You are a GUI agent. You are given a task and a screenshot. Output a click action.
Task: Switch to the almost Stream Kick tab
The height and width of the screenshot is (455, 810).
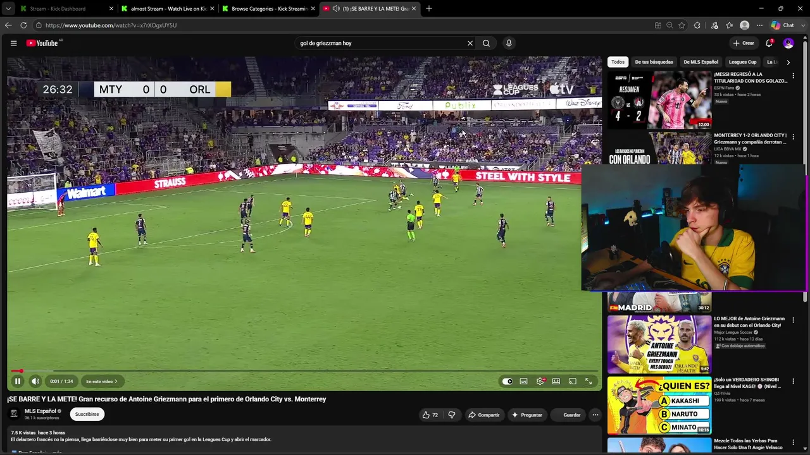(x=168, y=9)
